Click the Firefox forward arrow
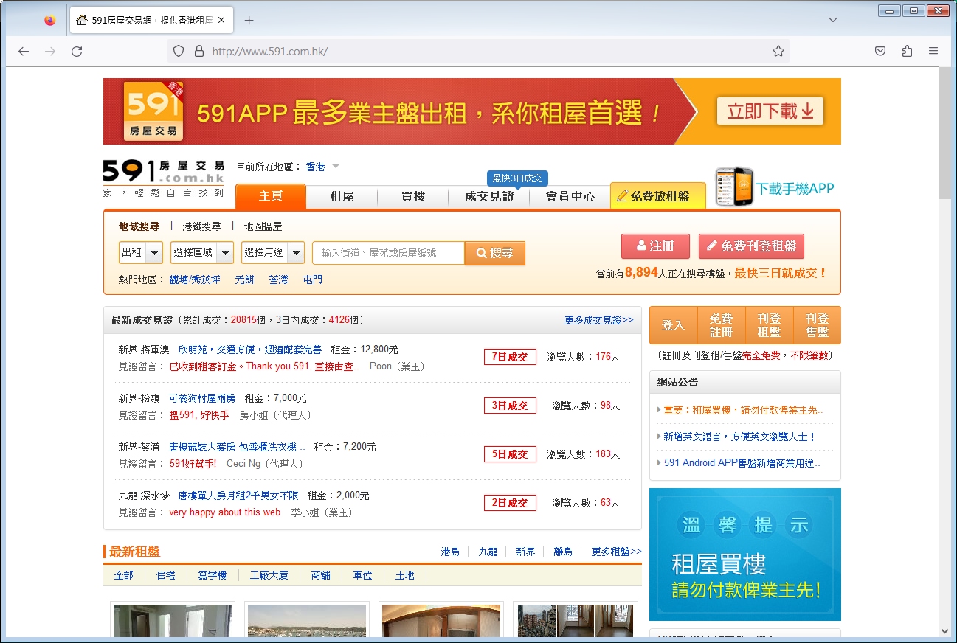 tap(50, 51)
